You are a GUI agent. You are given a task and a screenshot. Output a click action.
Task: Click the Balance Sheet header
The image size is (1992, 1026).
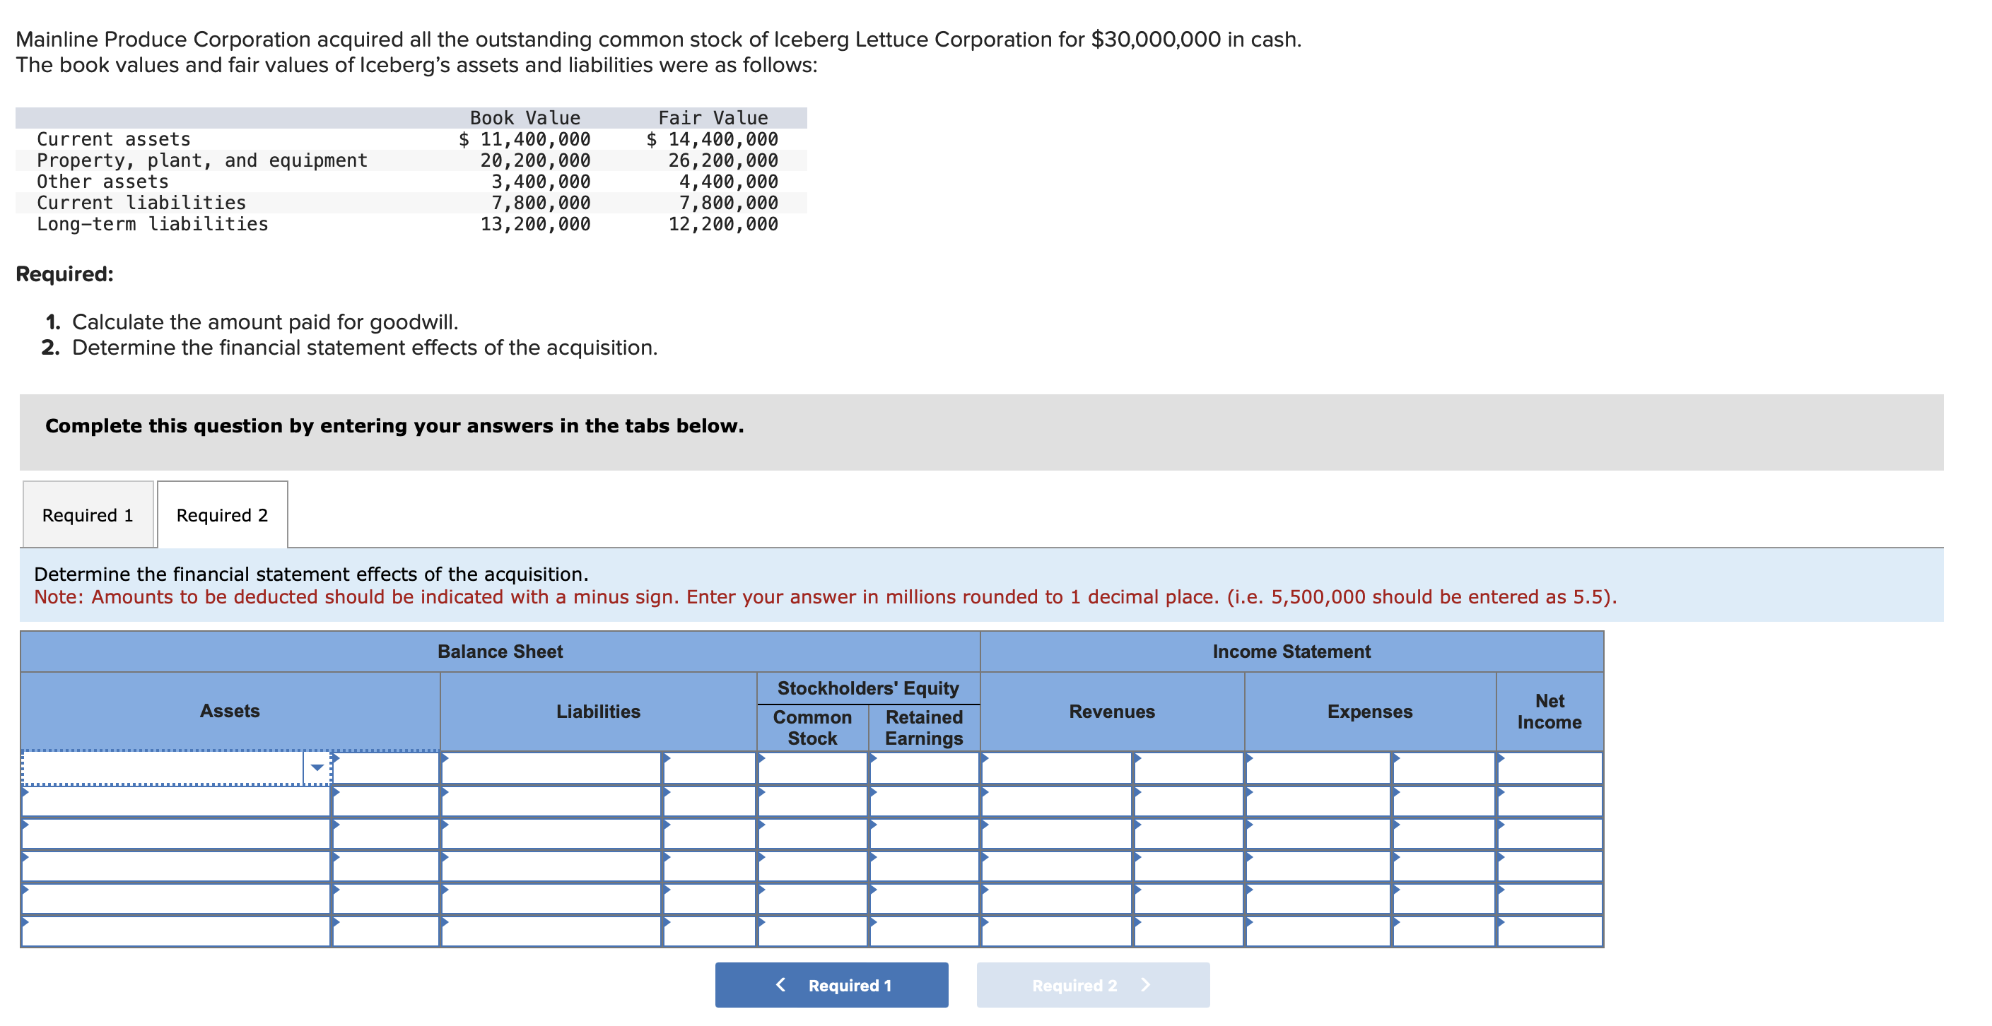point(500,651)
